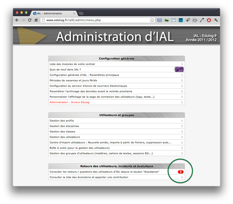Open Gestion des utilisateurs
This screenshot has width=233, height=204.
[65, 137]
